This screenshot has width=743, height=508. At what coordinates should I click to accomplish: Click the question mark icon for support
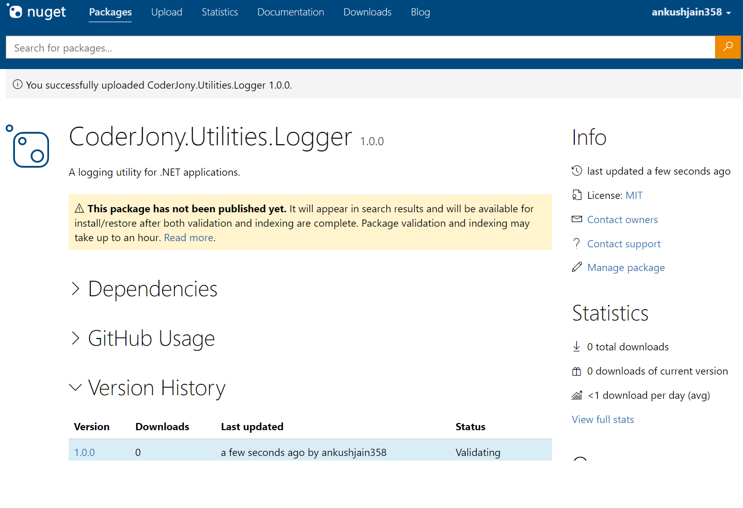577,243
